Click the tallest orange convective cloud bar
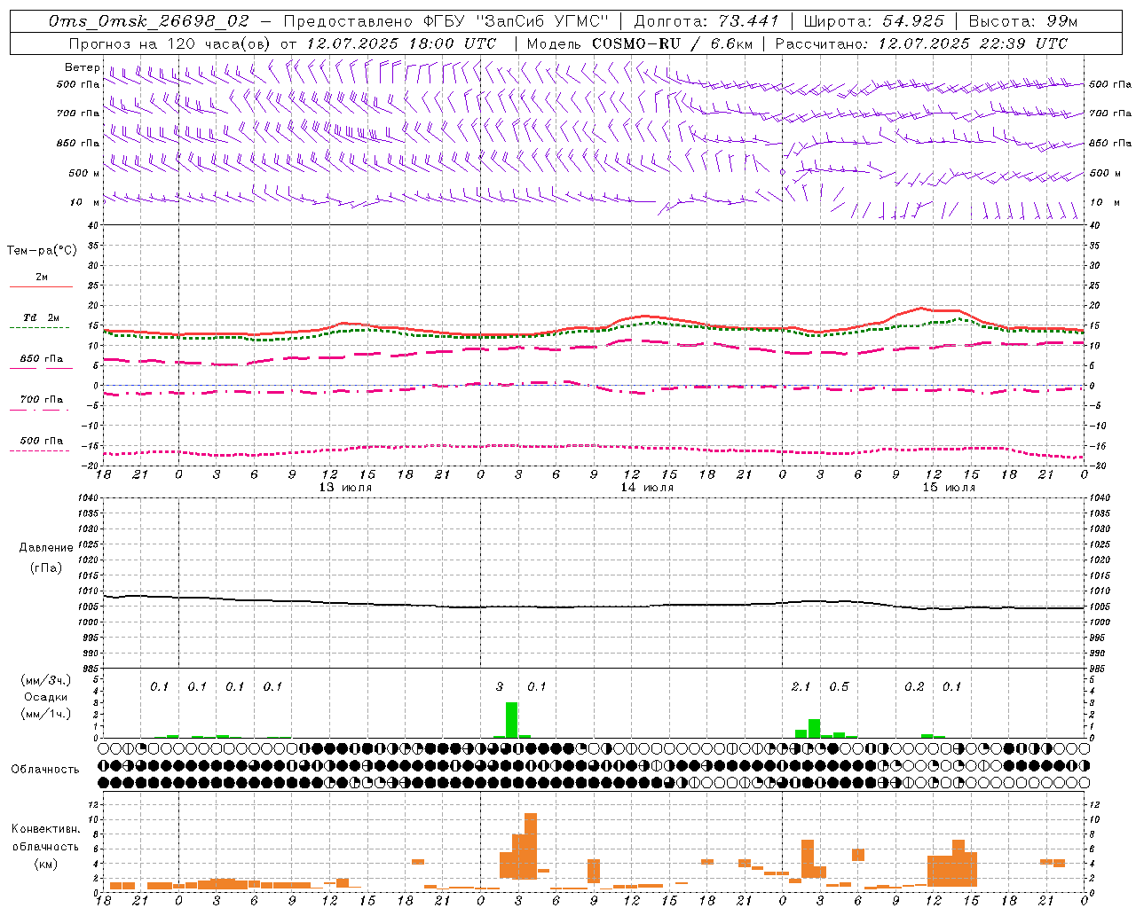This screenshot has height=908, width=1136. click(531, 846)
